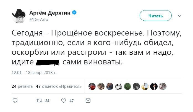Open the Артём Дерягин name link
The width and height of the screenshot is (193, 112).
click(x=50, y=13)
